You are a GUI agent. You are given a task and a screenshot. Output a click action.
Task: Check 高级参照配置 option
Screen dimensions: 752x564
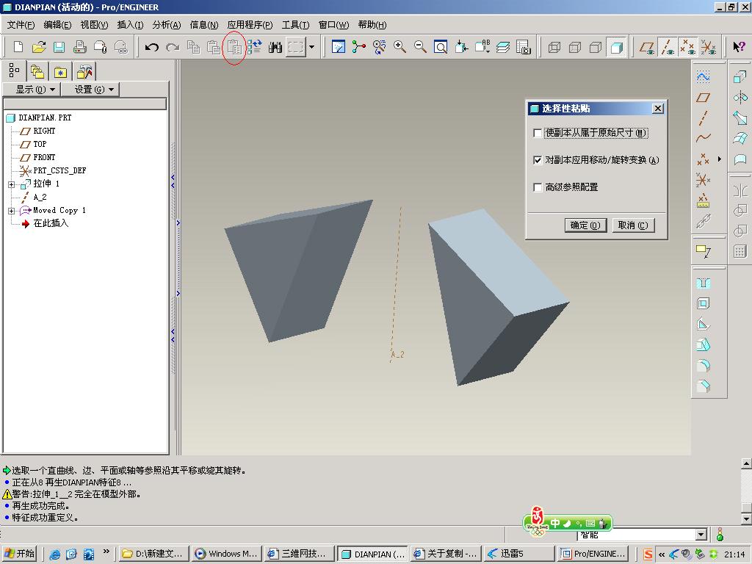point(538,187)
